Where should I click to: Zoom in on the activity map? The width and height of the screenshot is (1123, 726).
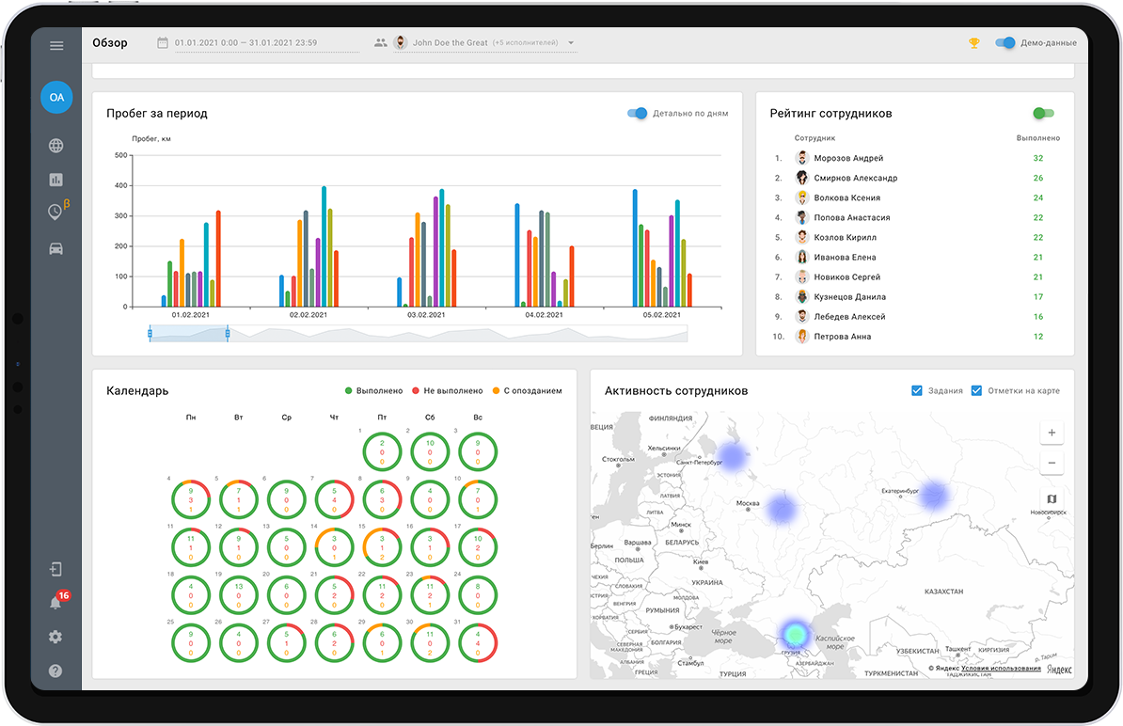coord(1052,433)
